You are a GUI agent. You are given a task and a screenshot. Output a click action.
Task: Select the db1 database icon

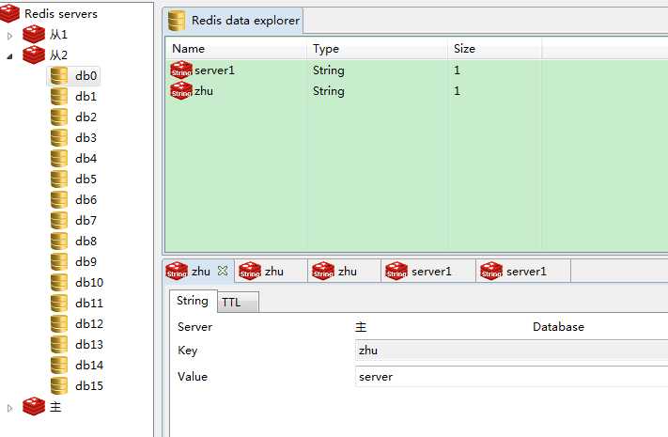59,97
